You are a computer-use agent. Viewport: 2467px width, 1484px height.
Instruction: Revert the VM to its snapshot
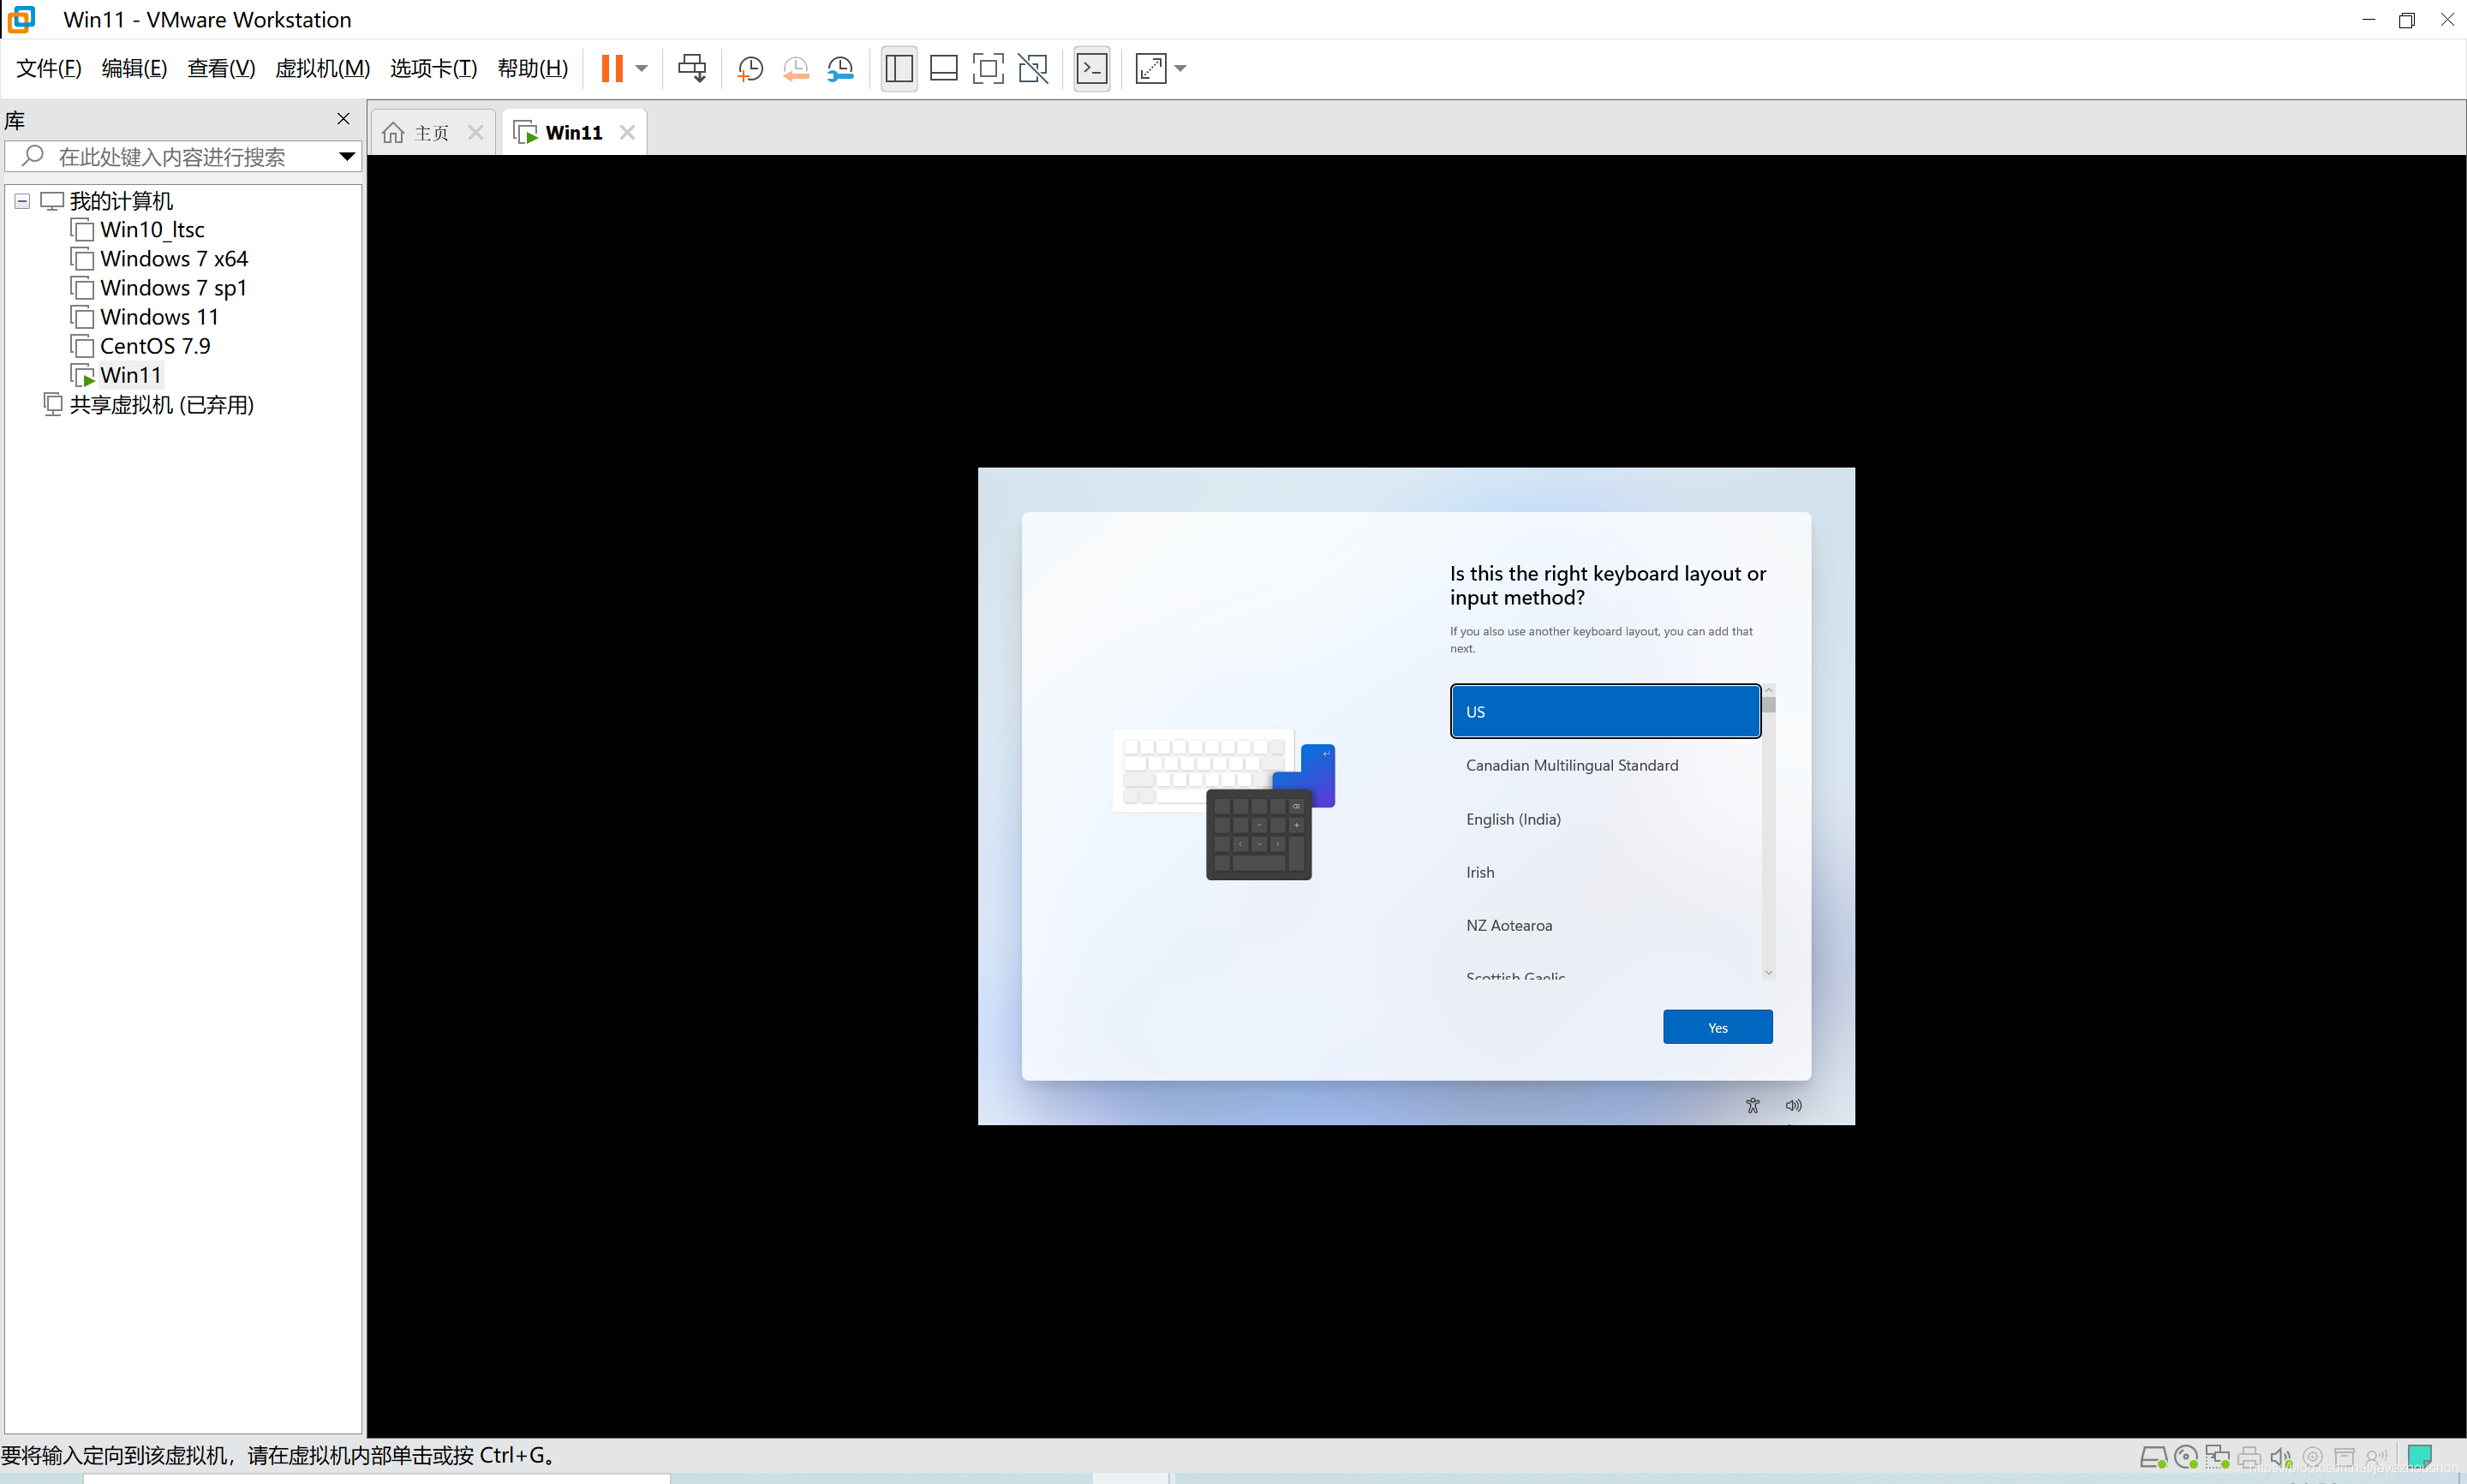click(796, 68)
